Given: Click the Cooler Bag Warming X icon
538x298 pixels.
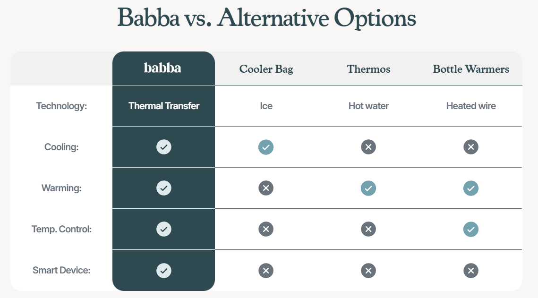Looking at the screenshot, I should [x=266, y=188].
